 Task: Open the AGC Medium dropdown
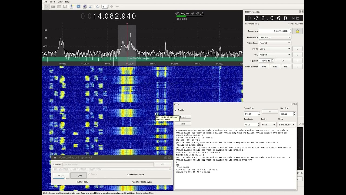coord(275,55)
